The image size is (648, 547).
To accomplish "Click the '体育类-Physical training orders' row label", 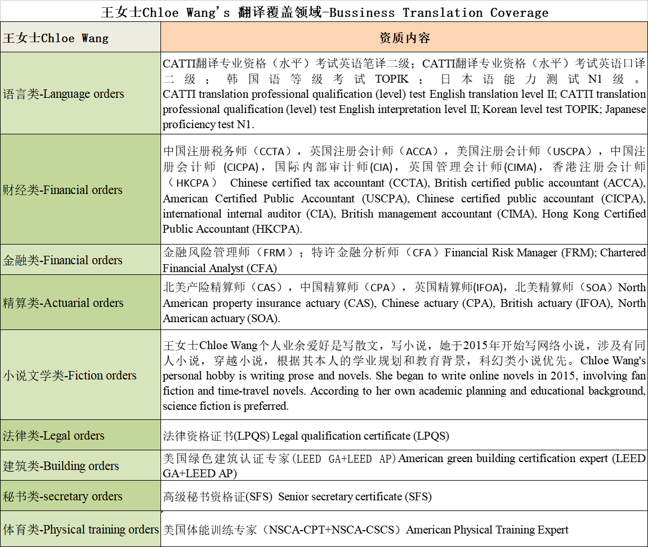I will (x=81, y=529).
